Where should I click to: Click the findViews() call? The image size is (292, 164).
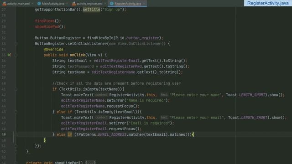pyautogui.click(x=47, y=21)
